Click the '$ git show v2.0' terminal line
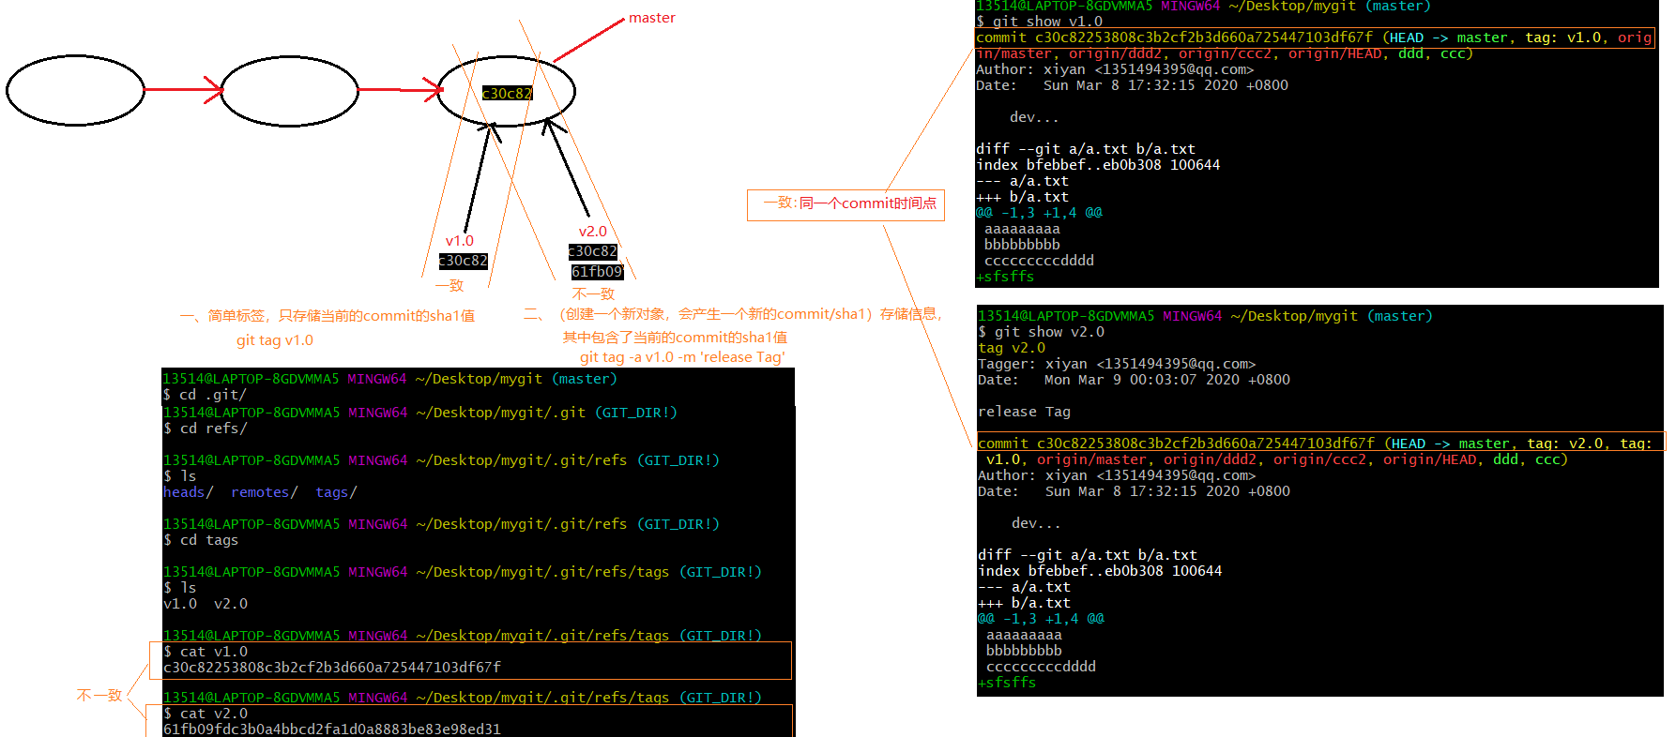 (1042, 332)
